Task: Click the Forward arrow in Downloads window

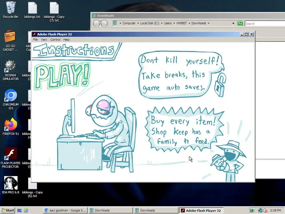Action: click(104, 23)
